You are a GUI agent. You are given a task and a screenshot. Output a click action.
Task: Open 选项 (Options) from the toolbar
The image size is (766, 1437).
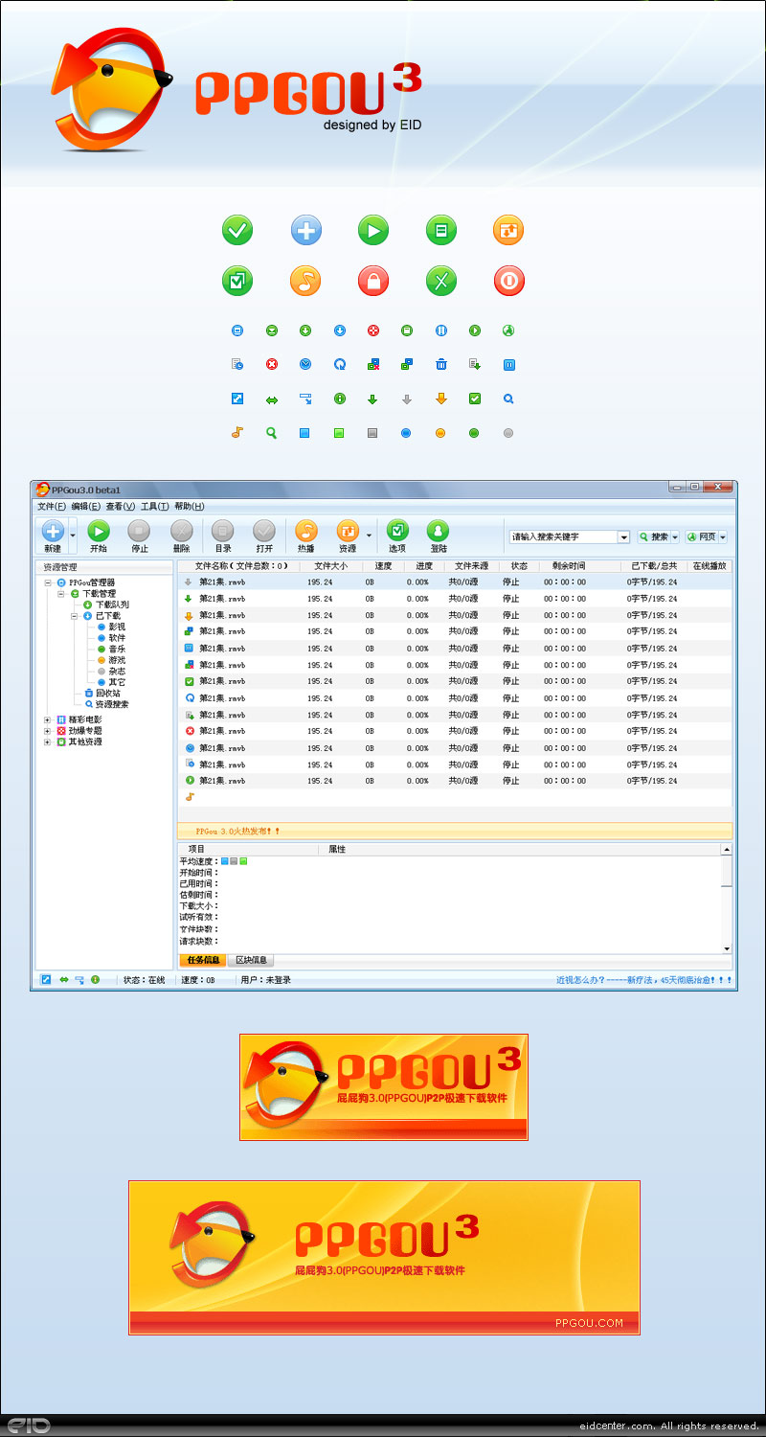tap(397, 530)
